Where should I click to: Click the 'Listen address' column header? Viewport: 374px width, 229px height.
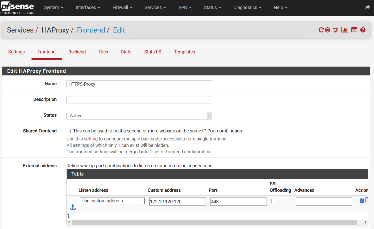point(93,190)
